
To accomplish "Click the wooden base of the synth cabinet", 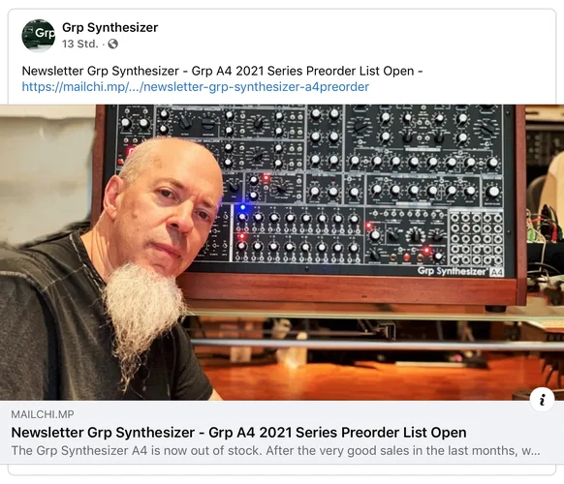I will point(349,289).
